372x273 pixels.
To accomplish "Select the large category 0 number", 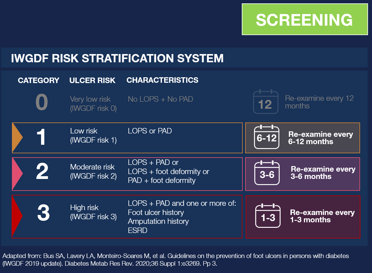I will [42, 102].
